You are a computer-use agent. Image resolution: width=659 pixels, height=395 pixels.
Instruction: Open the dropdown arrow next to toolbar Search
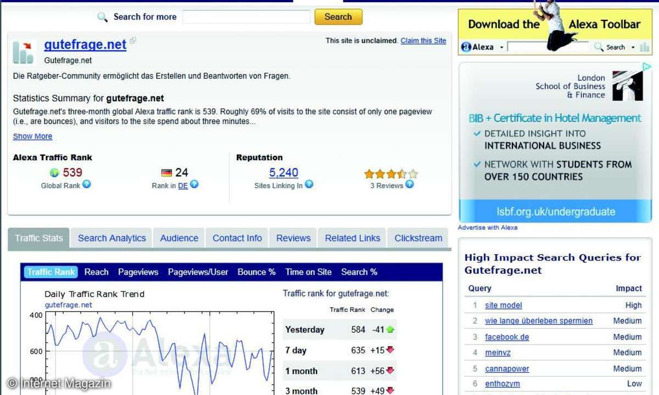tap(633, 48)
